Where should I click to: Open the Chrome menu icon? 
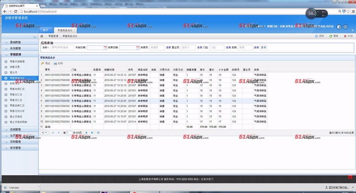[x=353, y=12]
